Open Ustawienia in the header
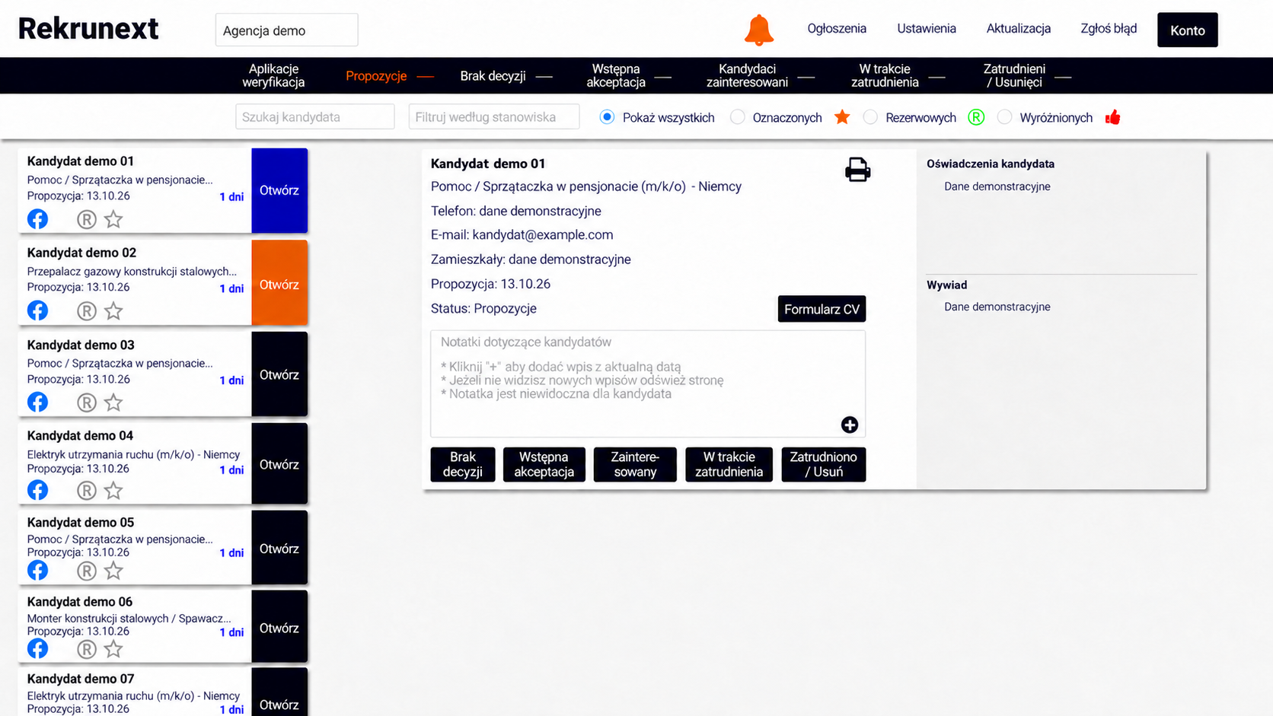This screenshot has width=1273, height=716. [x=927, y=29]
